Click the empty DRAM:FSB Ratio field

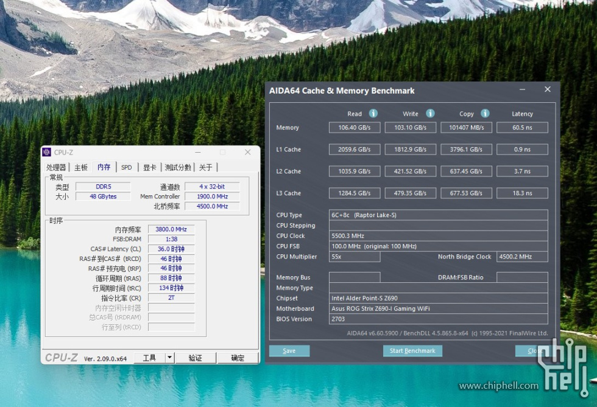(x=523, y=277)
